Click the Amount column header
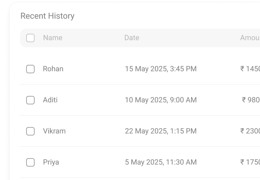The image size is (260, 180). (250, 38)
